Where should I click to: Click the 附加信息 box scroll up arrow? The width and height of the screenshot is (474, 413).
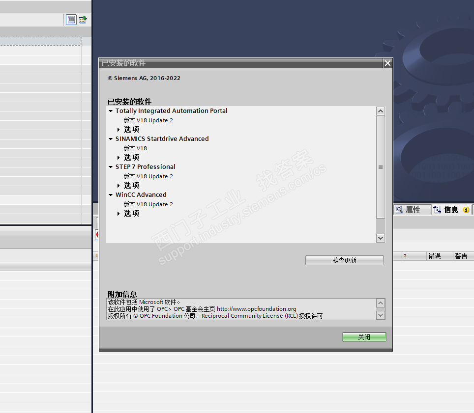click(381, 303)
